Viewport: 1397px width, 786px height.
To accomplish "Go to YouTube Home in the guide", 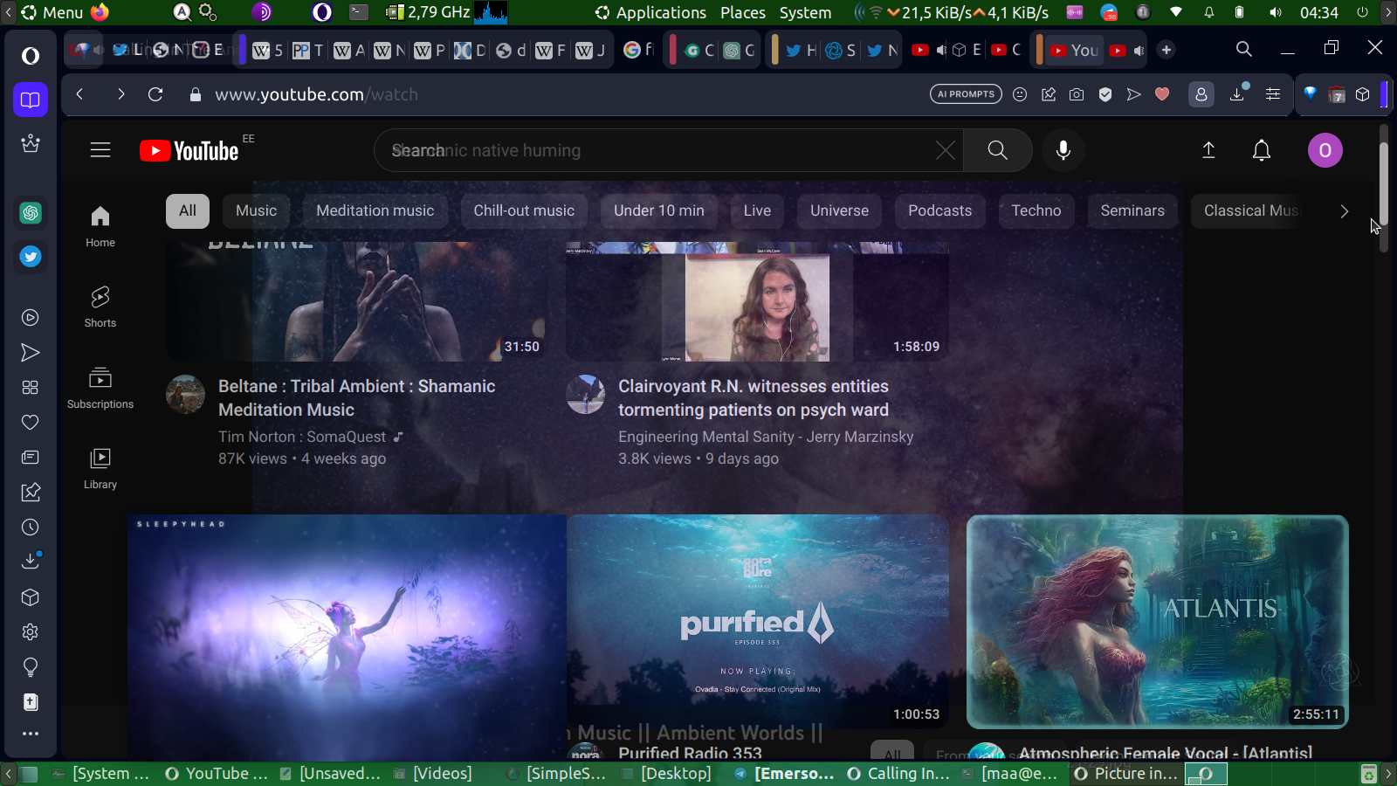I will coord(100,226).
